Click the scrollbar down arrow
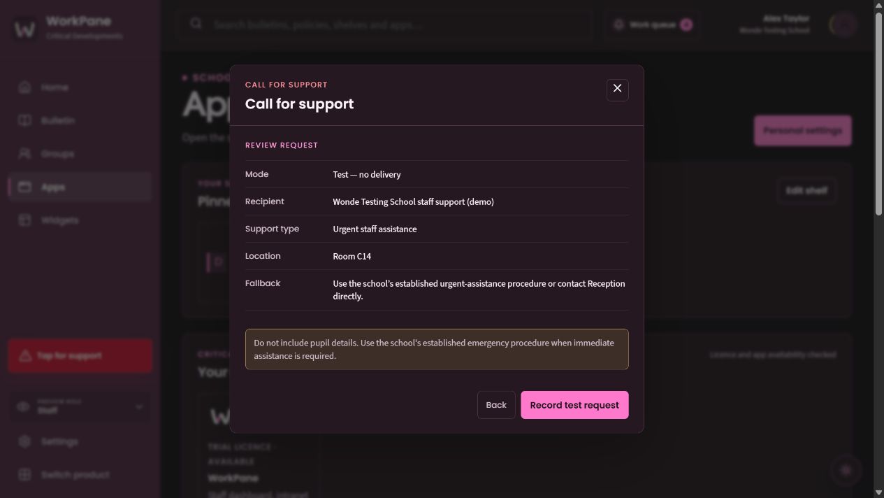The image size is (884, 498). coord(878,492)
